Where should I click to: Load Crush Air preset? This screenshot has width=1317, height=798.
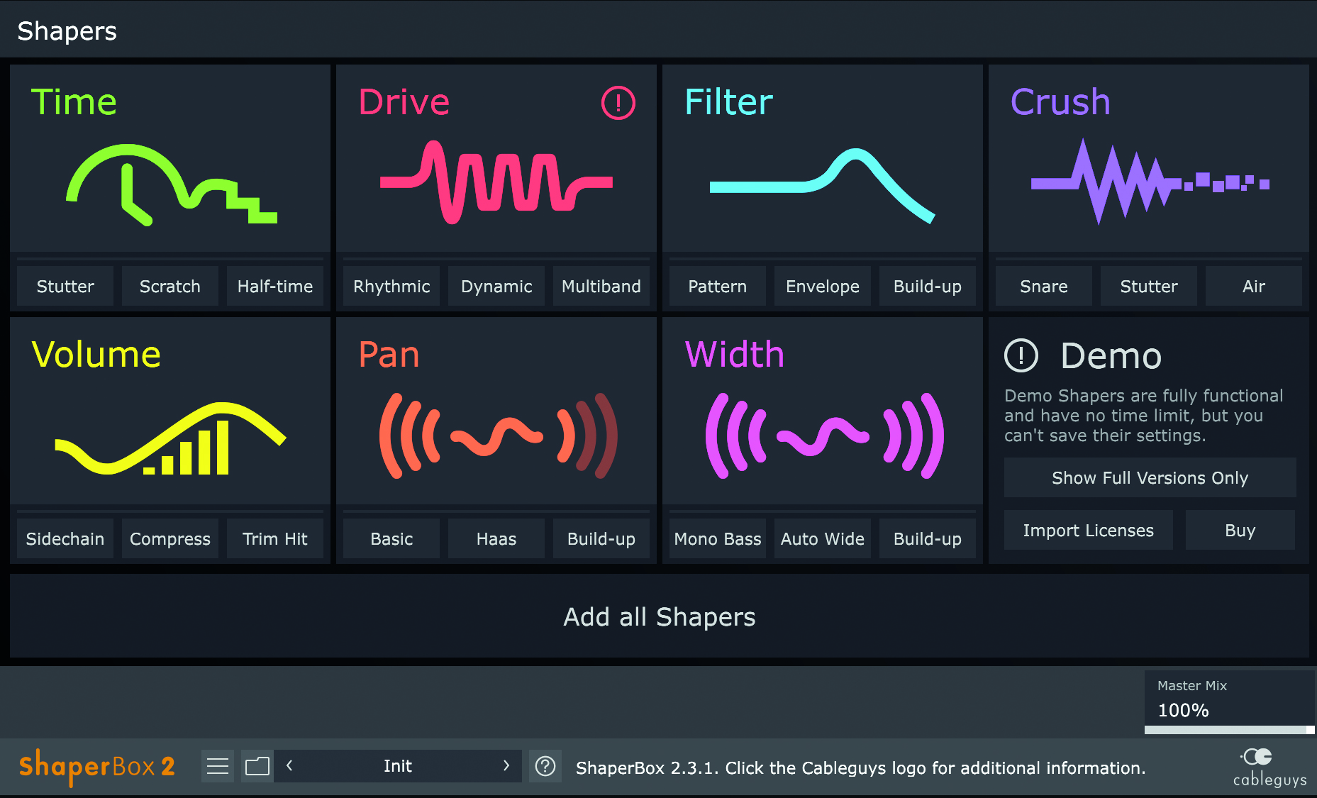pyautogui.click(x=1254, y=287)
